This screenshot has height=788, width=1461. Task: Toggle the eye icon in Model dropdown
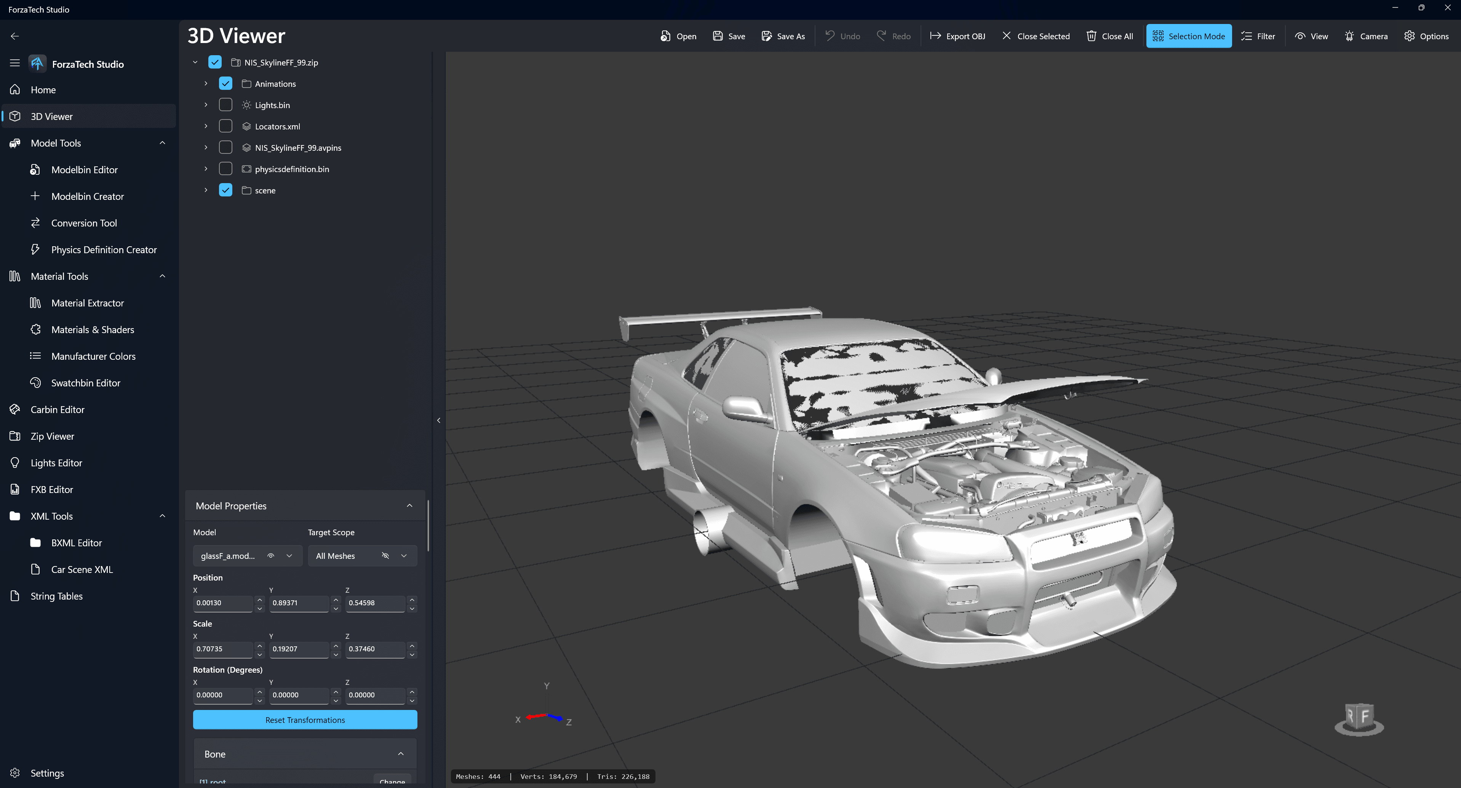point(271,555)
